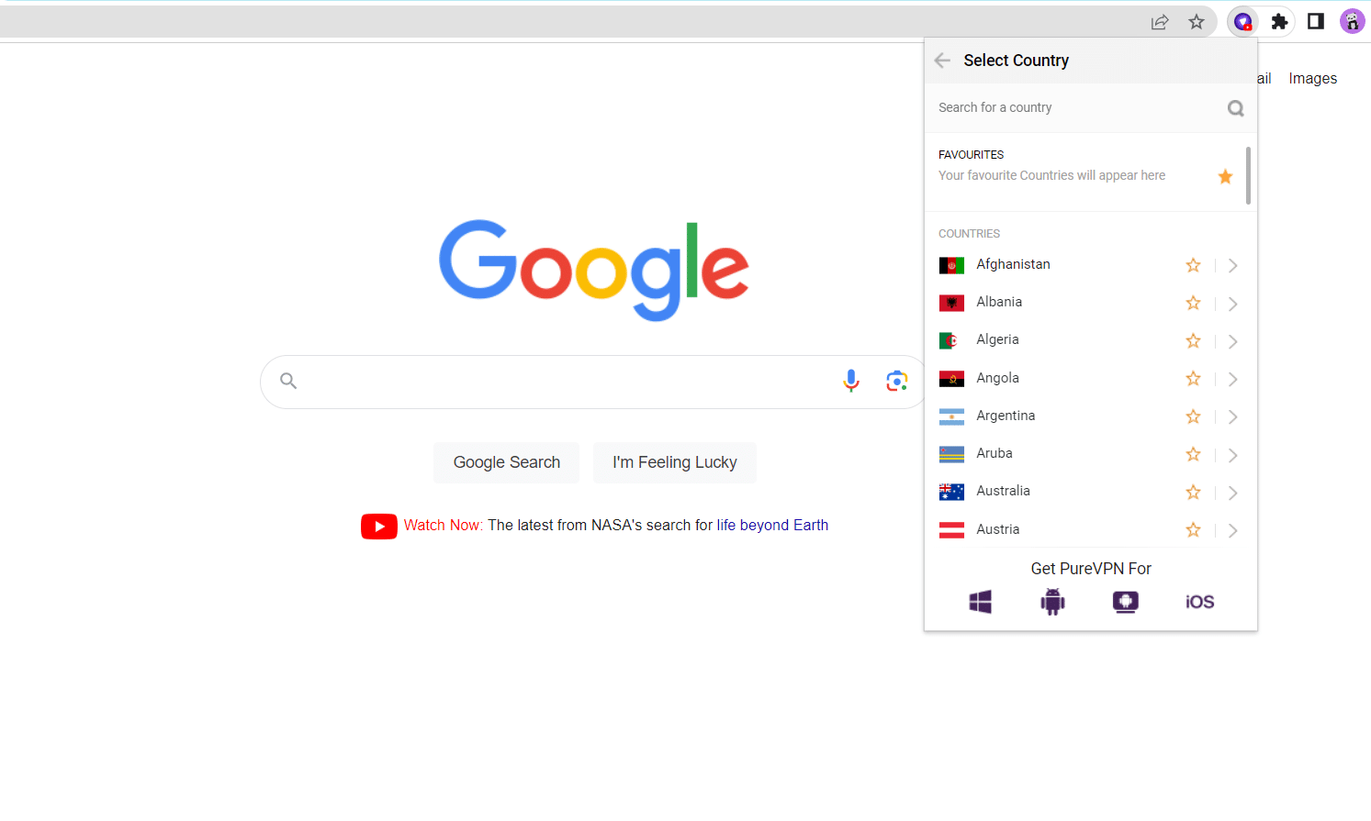Image resolution: width=1371 pixels, height=821 pixels.
Task: Expand Albania cities chevron
Action: point(1233,304)
